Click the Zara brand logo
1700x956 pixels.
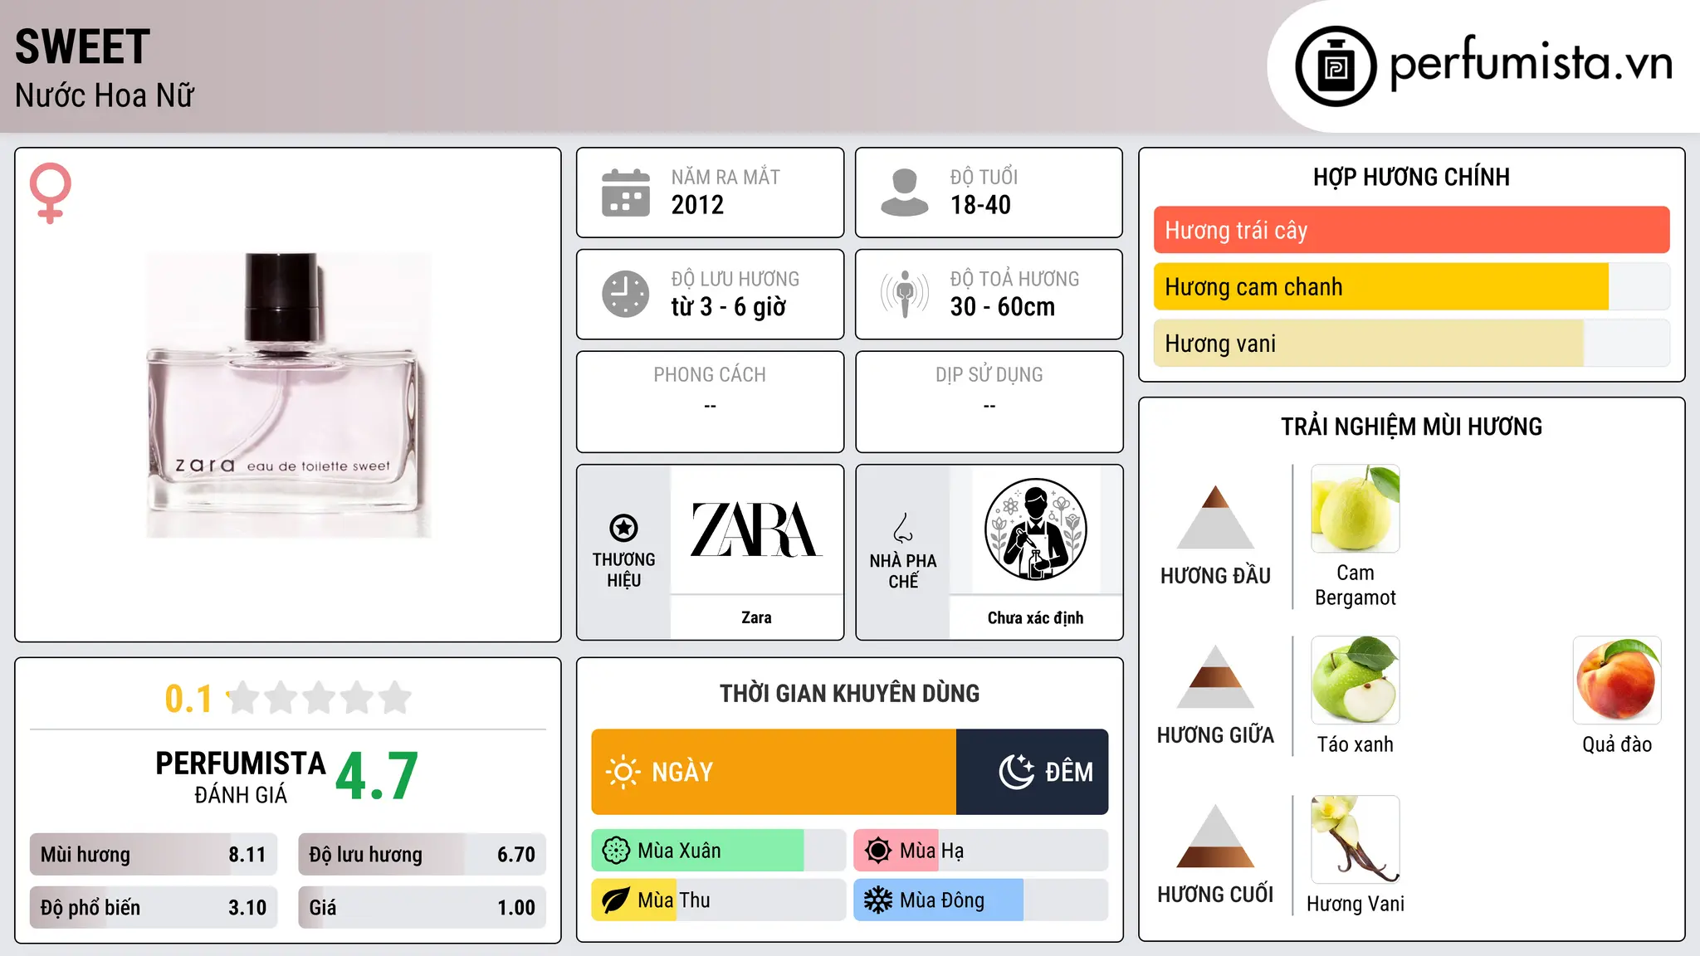(756, 529)
